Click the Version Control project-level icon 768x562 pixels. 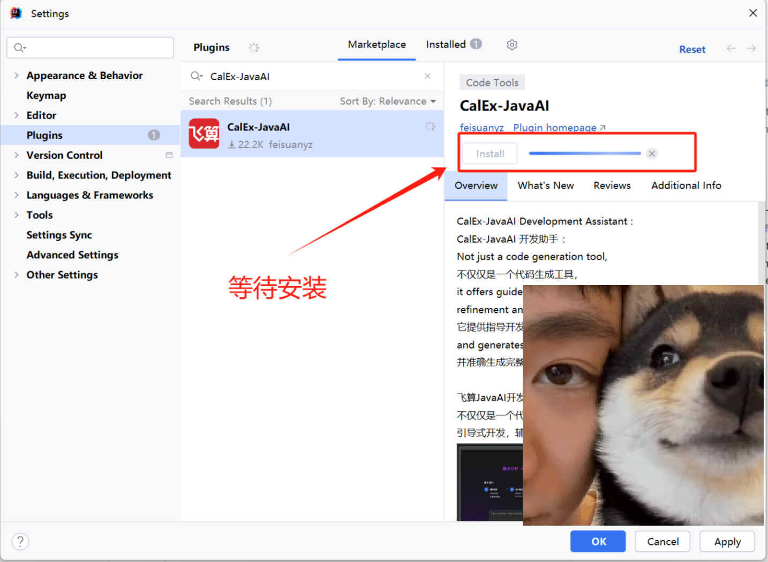[x=169, y=155]
